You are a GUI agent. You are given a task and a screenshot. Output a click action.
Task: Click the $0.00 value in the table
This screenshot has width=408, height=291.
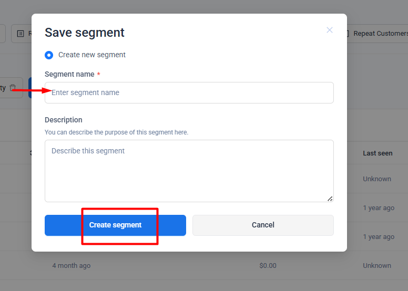click(268, 266)
